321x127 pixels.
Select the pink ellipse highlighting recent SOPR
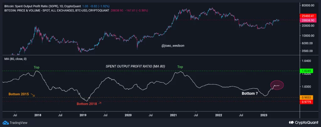(277, 85)
